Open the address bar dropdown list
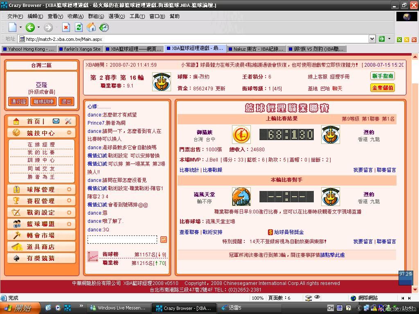The width and height of the screenshot is (419, 314). 372,39
